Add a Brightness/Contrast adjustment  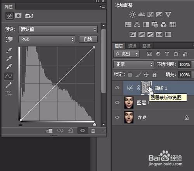coord(132,15)
